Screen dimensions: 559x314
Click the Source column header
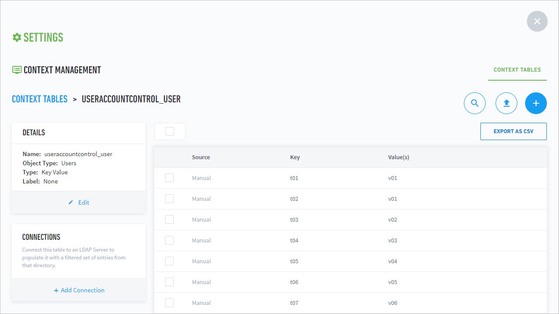tap(201, 157)
